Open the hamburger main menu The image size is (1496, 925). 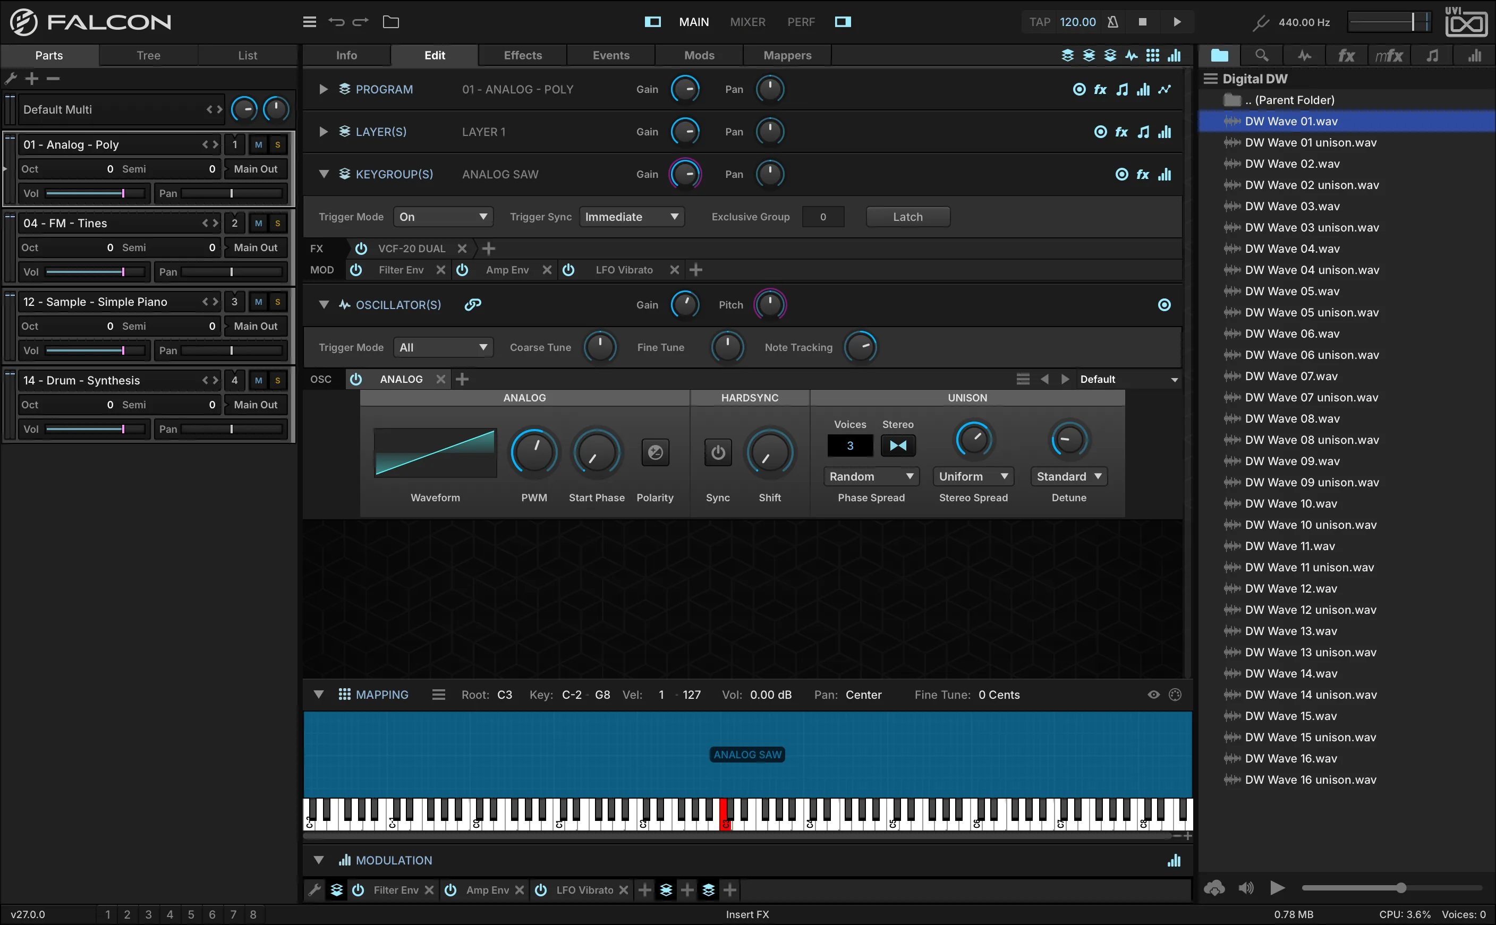coord(310,22)
